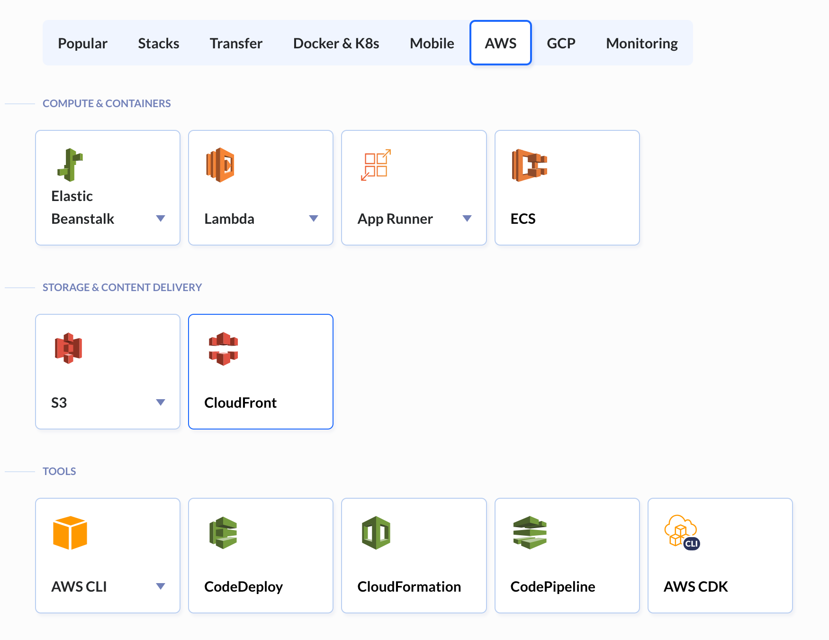Go to the Docker & K8s tab
The width and height of the screenshot is (829, 640).
(x=336, y=43)
